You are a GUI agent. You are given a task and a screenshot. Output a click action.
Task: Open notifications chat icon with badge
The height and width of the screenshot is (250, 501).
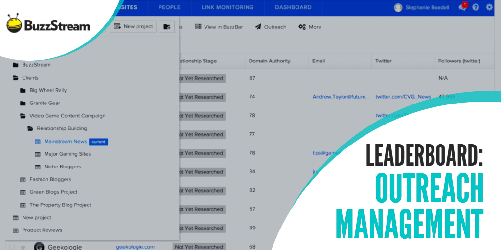463,7
